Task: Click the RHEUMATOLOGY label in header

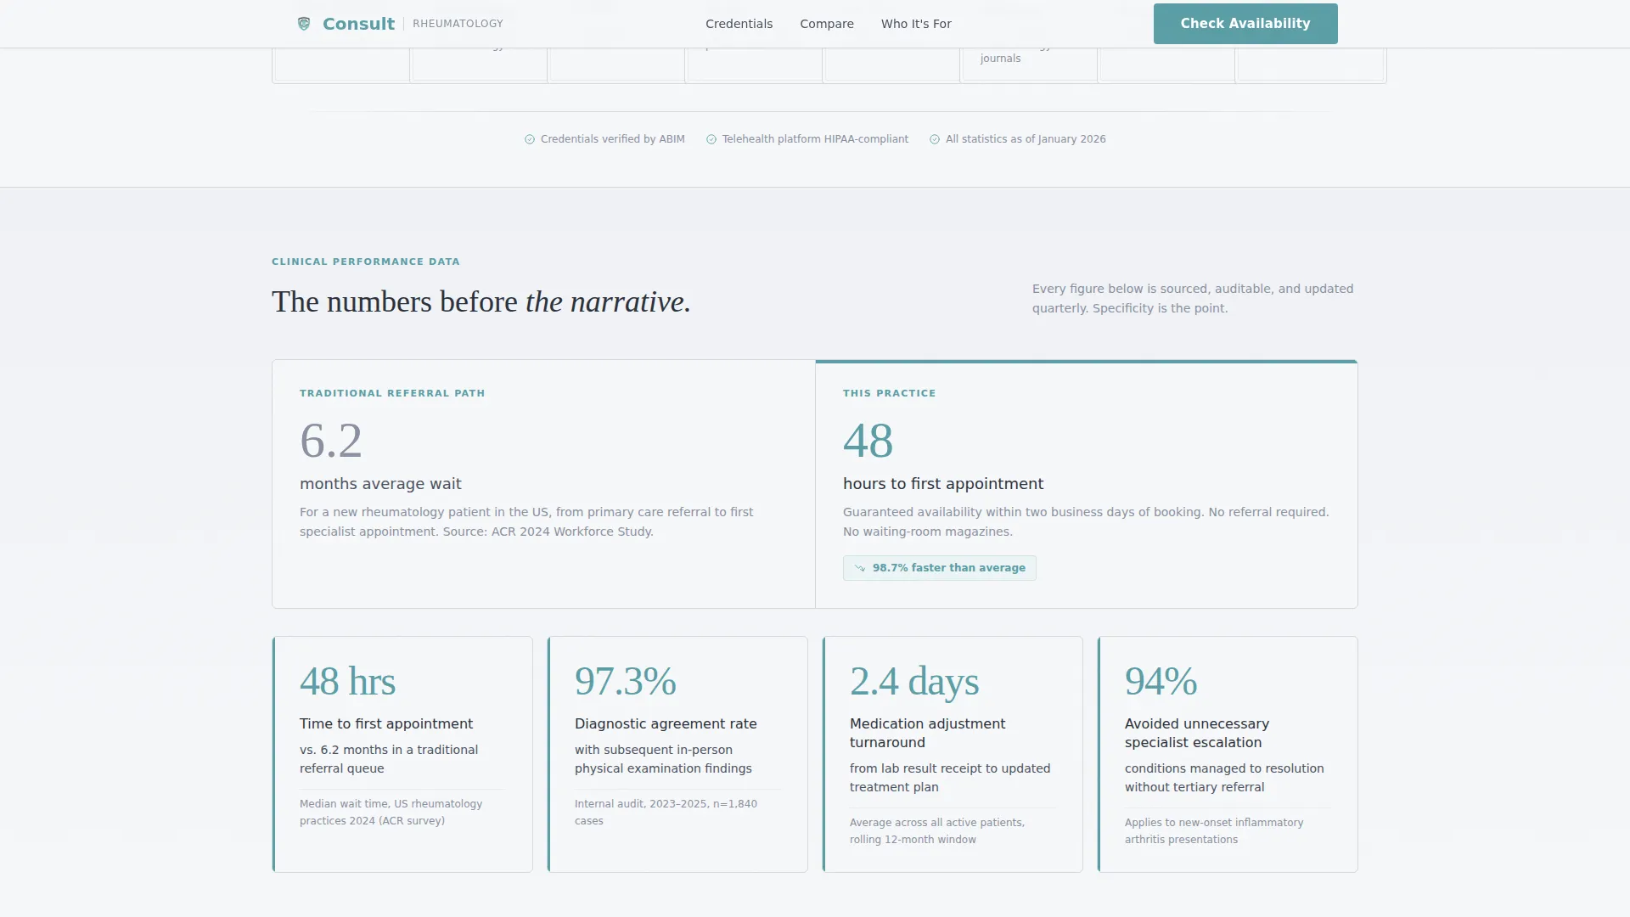Action: click(x=458, y=24)
